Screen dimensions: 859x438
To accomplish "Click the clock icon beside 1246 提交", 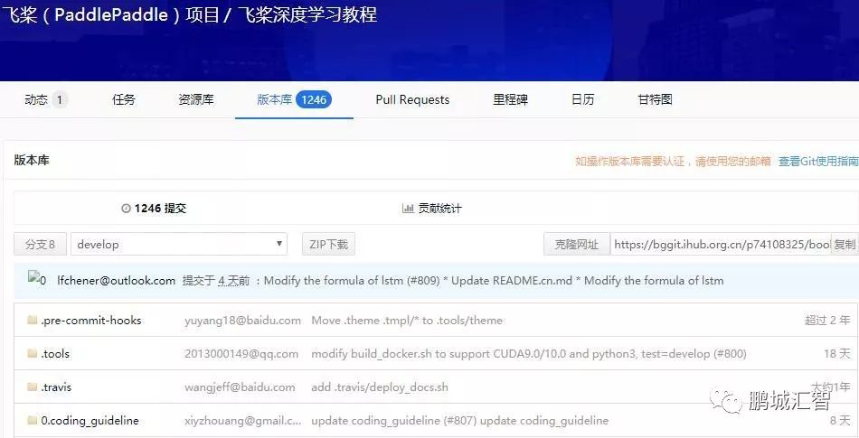I will point(126,209).
